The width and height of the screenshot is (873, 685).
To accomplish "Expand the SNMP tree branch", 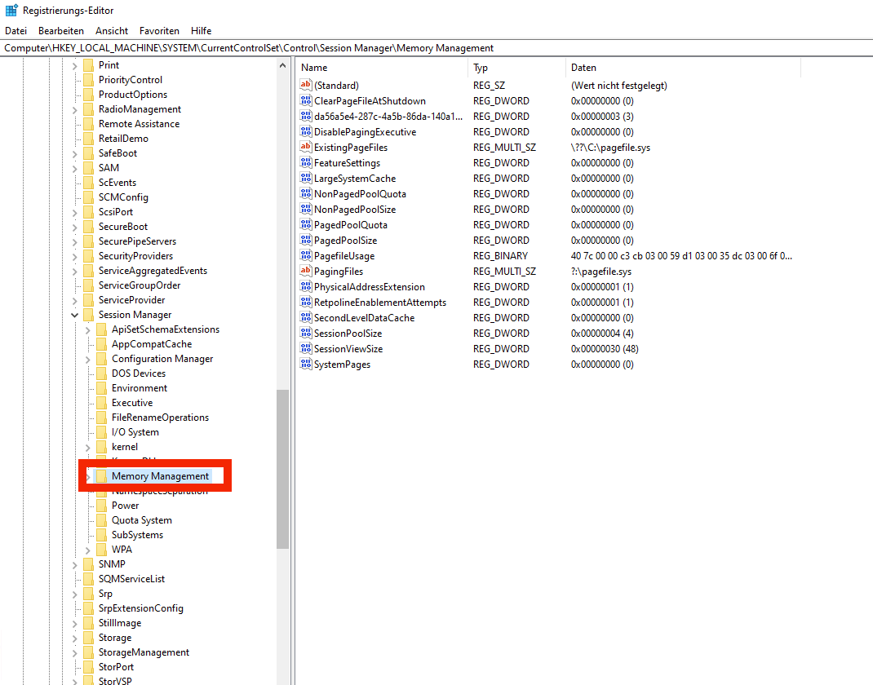I will coord(74,563).
